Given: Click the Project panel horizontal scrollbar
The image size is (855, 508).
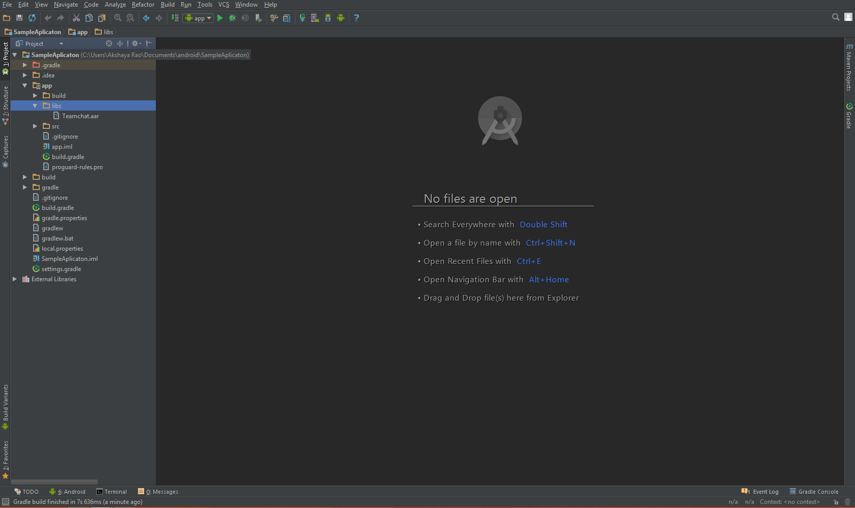Looking at the screenshot, I should pos(54,482).
